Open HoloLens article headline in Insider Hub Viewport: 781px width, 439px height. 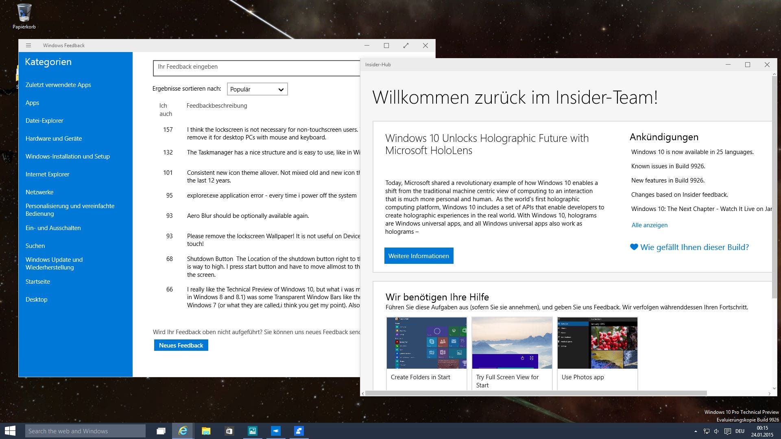(487, 144)
